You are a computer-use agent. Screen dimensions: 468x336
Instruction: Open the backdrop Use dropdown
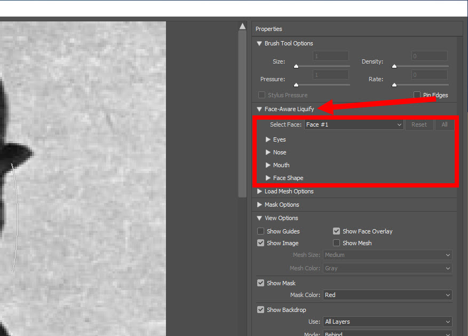click(387, 322)
